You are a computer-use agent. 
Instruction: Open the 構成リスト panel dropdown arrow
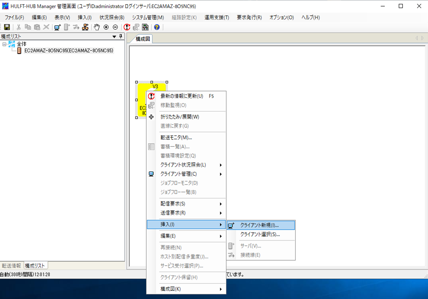114,37
